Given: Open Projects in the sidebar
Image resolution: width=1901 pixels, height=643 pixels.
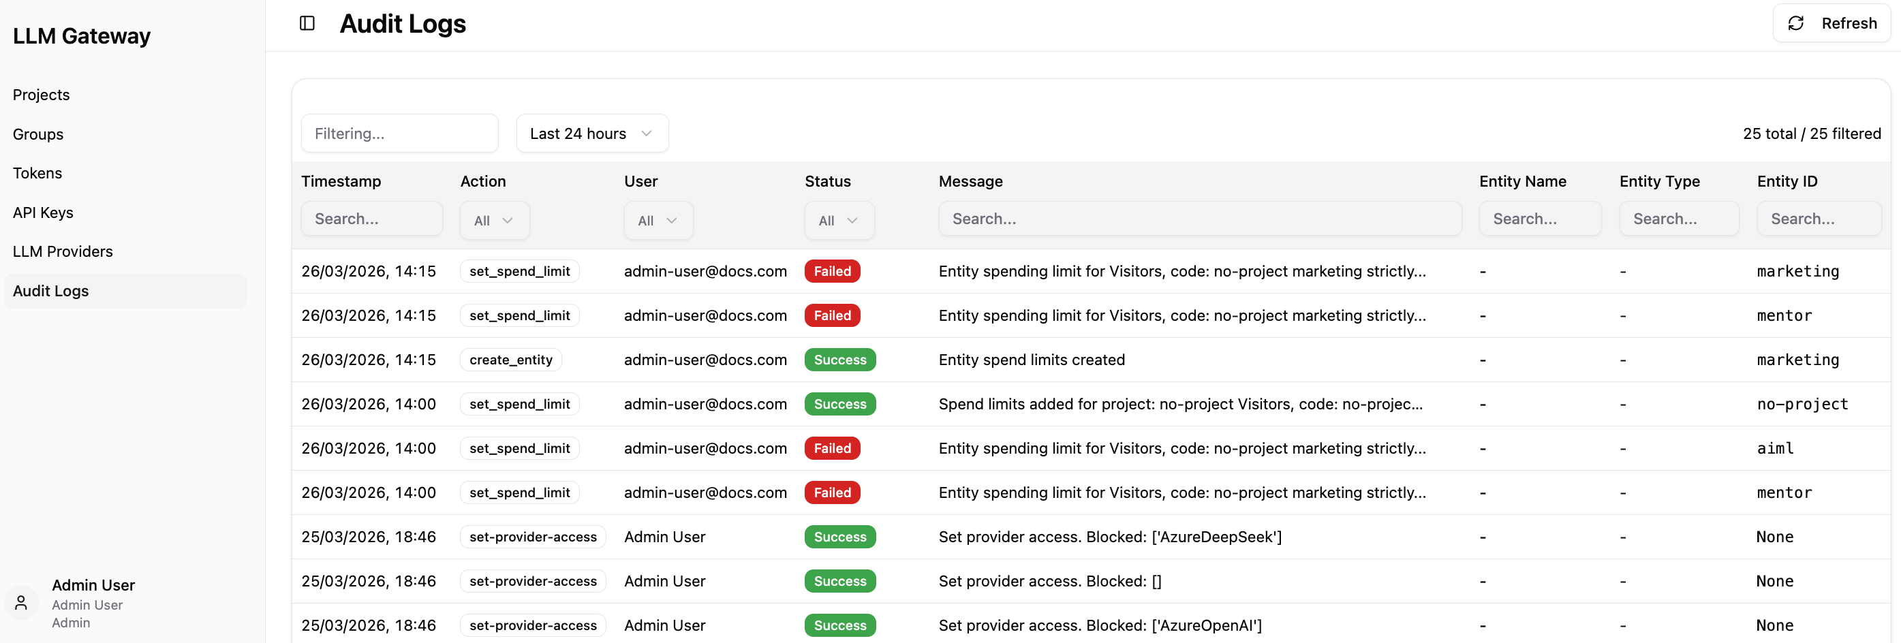Looking at the screenshot, I should (42, 95).
